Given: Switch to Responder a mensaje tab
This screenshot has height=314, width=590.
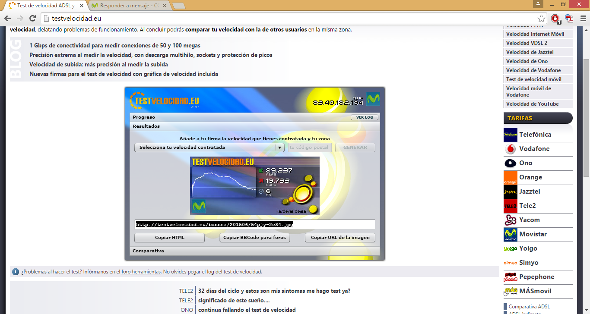Looking at the screenshot, I should [x=128, y=6].
